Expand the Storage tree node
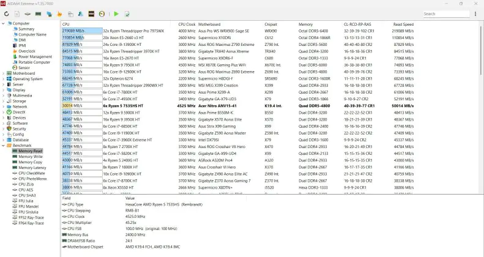 pyautogui.click(x=3, y=101)
